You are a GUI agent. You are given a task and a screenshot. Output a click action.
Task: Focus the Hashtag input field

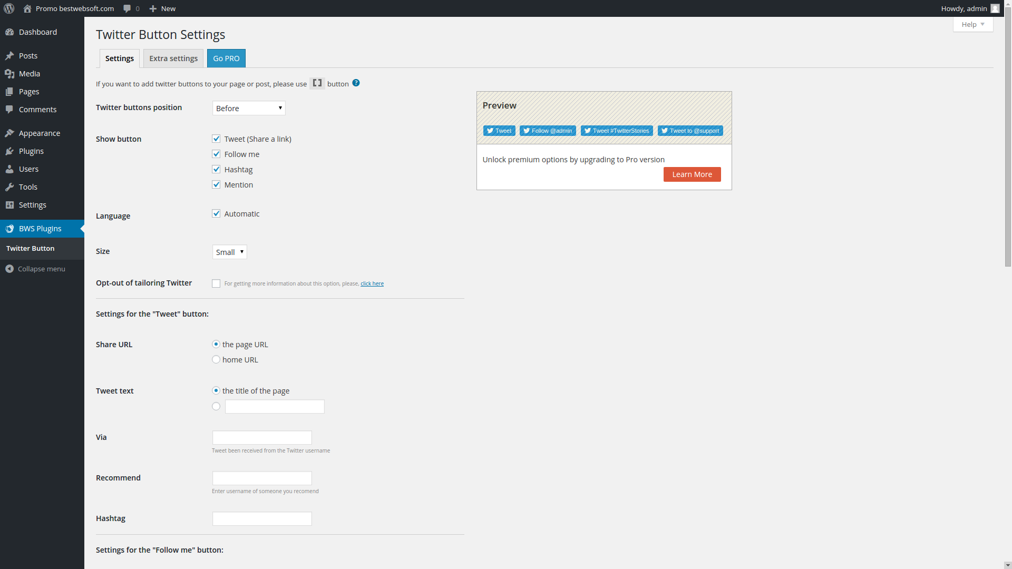point(262,519)
